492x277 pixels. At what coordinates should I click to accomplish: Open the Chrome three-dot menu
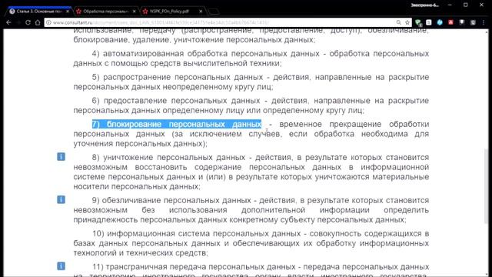[x=484, y=22]
